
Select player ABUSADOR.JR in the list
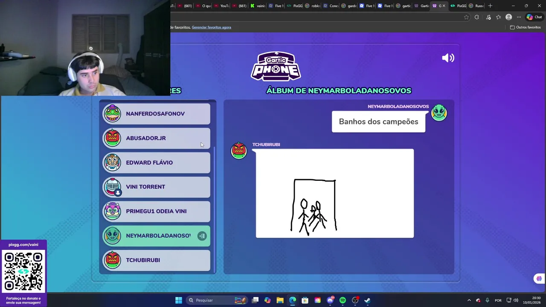[x=157, y=138]
